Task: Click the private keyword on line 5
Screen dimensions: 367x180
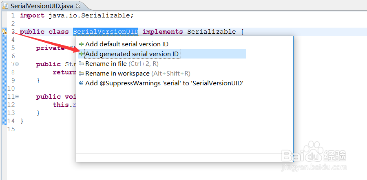Action: tap(50, 48)
